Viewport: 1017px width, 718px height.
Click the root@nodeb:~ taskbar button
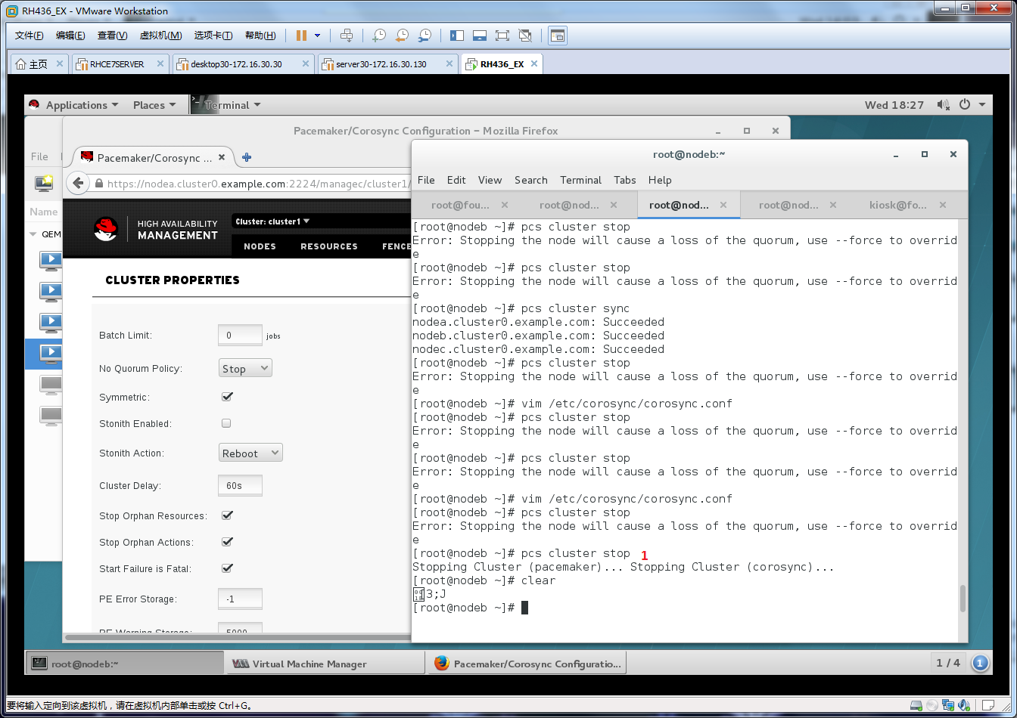pyautogui.click(x=125, y=664)
